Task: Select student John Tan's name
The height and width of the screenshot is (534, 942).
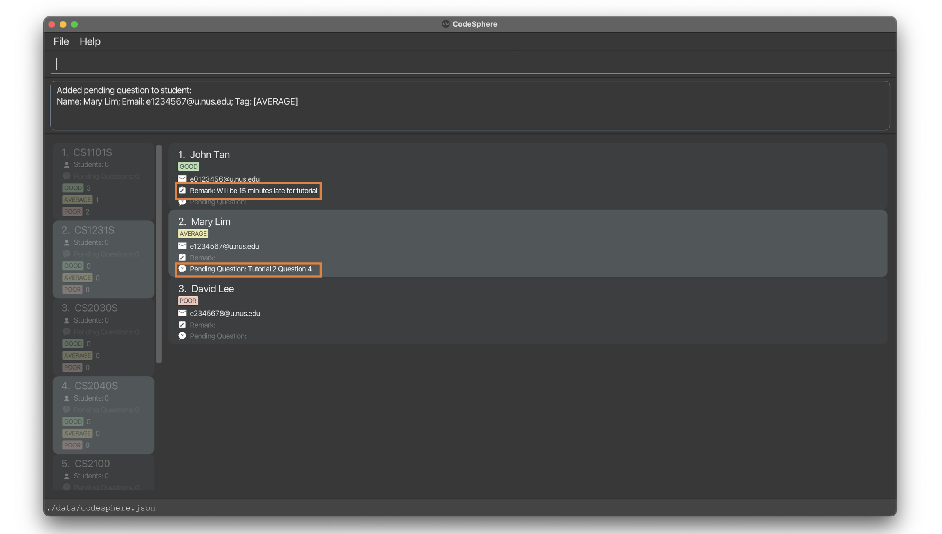Action: 210,155
